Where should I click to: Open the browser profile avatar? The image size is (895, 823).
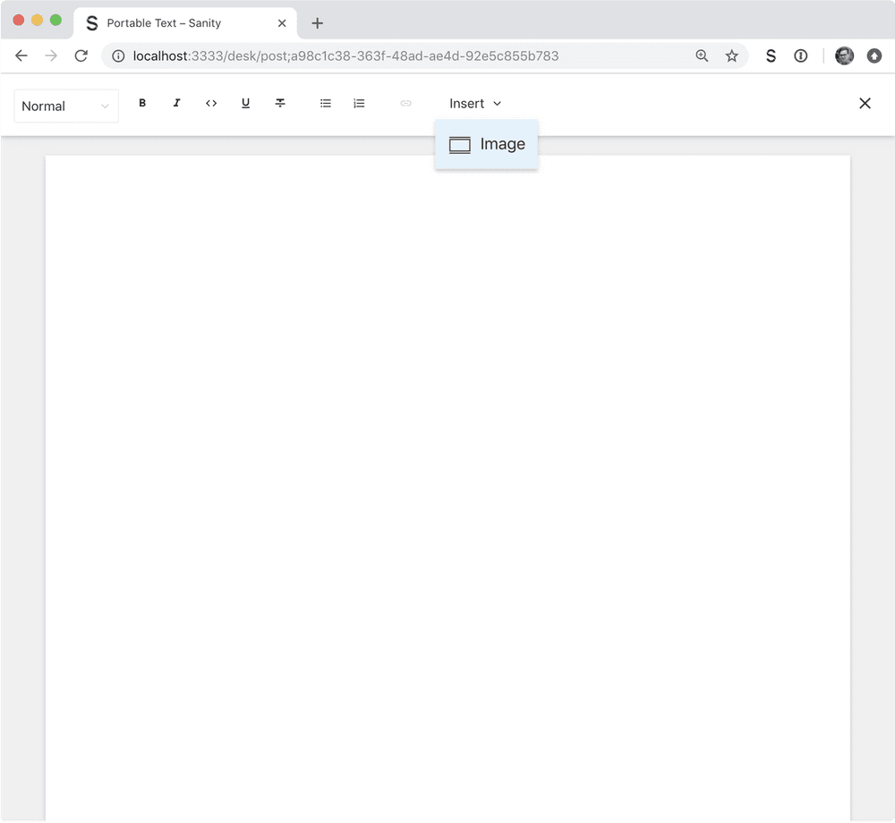(x=844, y=55)
